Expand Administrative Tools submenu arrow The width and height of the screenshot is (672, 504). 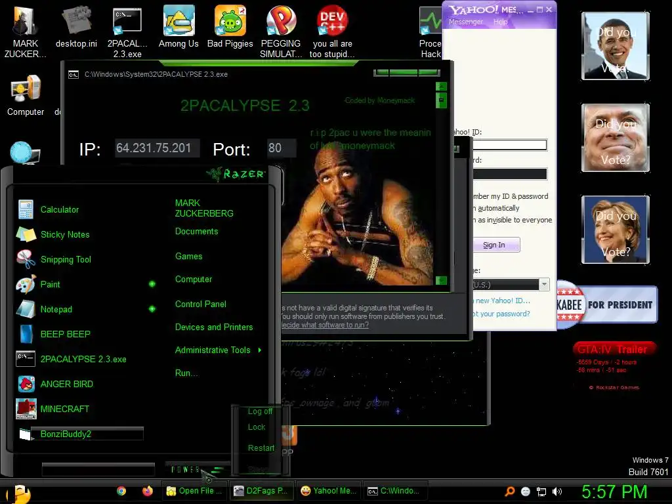260,350
